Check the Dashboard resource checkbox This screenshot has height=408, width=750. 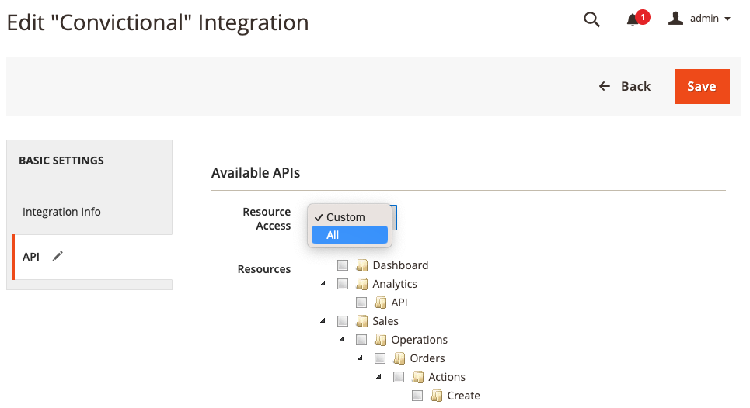click(x=343, y=265)
